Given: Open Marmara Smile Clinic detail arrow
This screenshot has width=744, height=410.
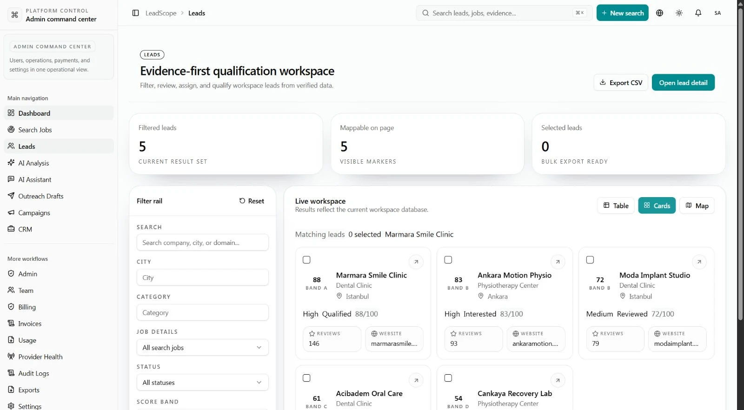Looking at the screenshot, I should [416, 262].
